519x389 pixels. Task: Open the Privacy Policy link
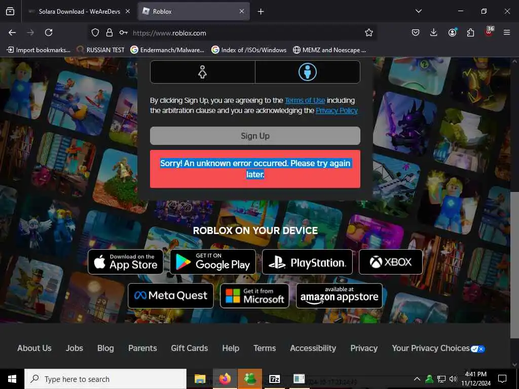[x=337, y=110]
